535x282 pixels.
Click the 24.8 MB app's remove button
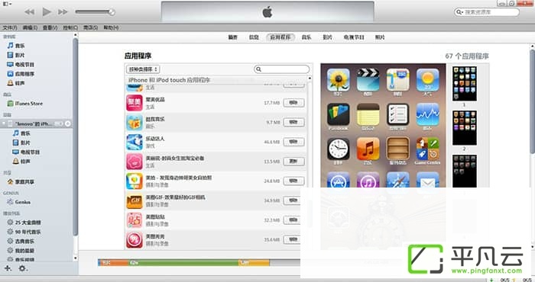tap(293, 181)
